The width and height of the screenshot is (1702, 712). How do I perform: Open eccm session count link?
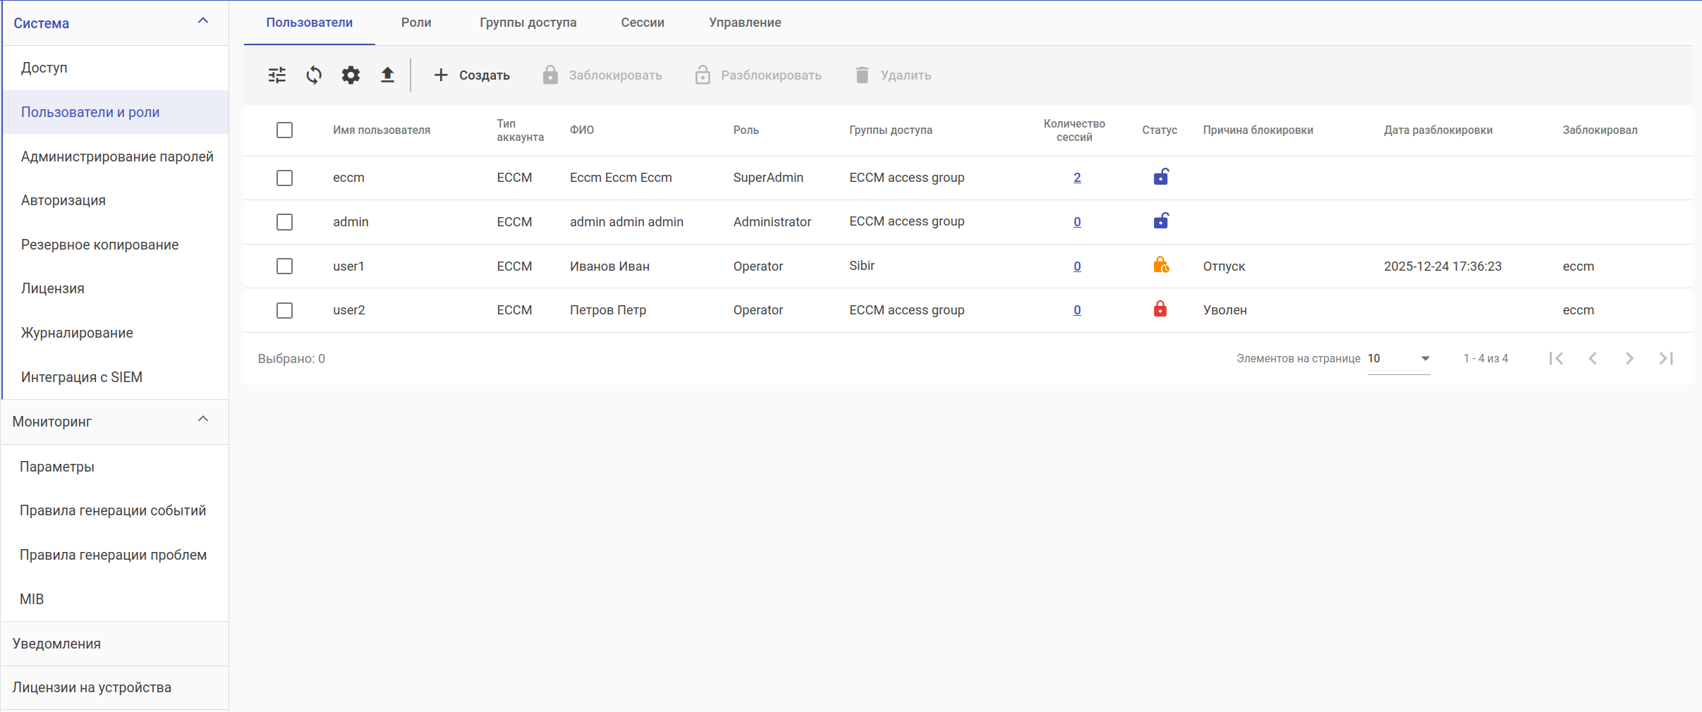point(1077,178)
